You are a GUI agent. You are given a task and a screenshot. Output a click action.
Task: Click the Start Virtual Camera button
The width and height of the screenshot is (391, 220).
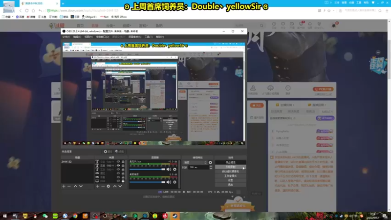click(230, 172)
